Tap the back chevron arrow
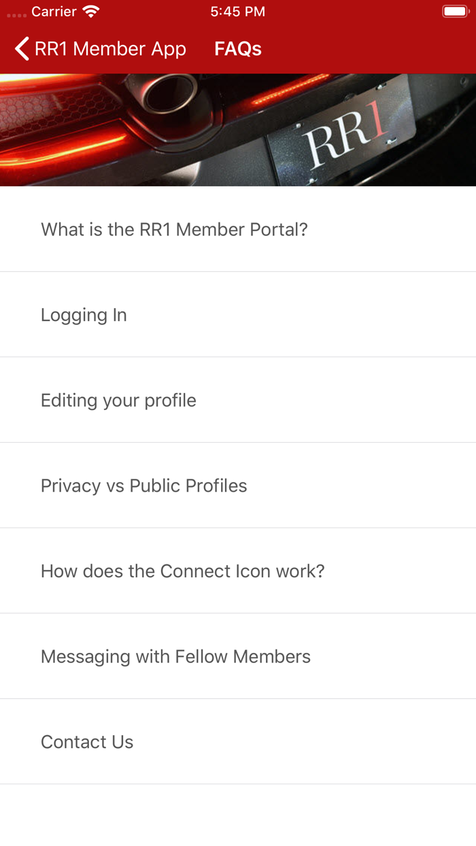Image resolution: width=476 pixels, height=846 pixels. [x=22, y=49]
